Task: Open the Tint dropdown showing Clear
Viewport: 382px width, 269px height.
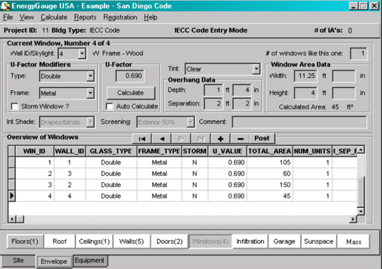Action: pyautogui.click(x=256, y=69)
